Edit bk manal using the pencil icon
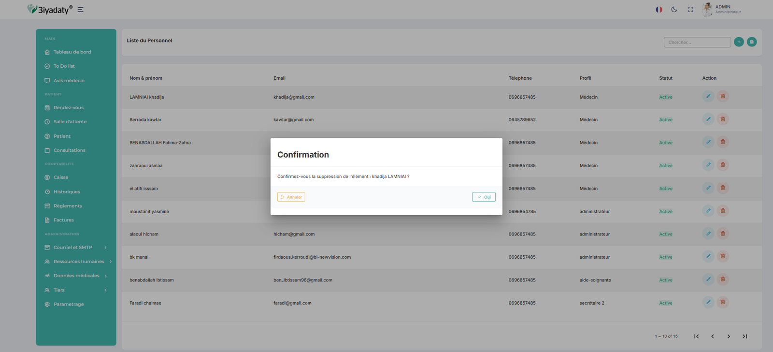The height and width of the screenshot is (352, 773). [x=708, y=256]
